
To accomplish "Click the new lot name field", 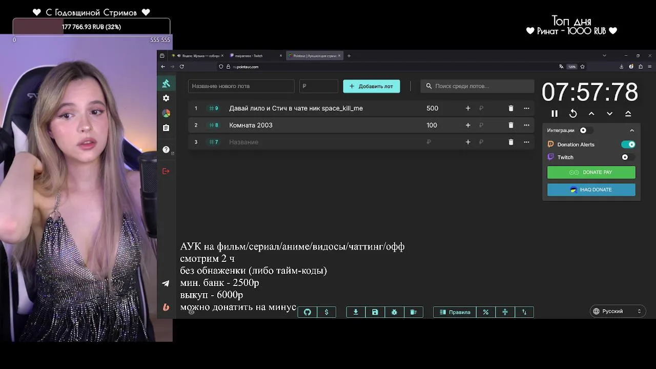I will click(241, 86).
